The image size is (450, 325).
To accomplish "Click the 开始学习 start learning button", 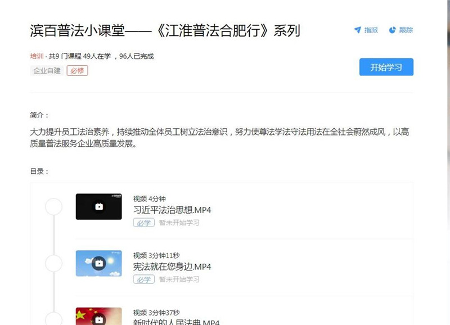I will point(386,66).
